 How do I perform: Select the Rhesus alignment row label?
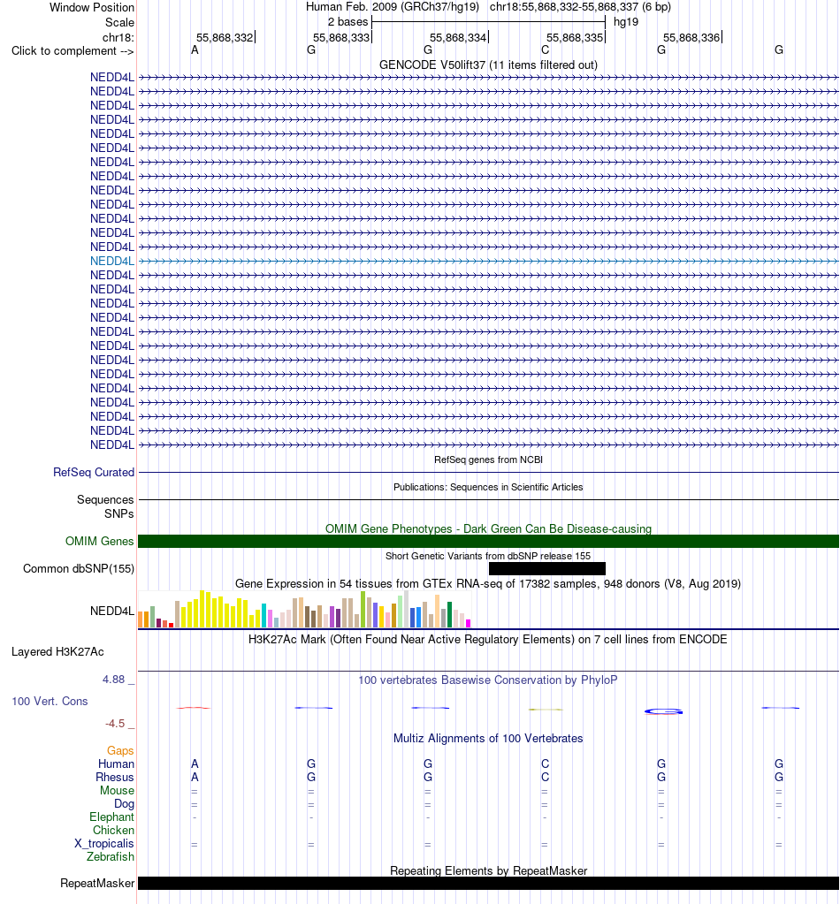pos(115,777)
